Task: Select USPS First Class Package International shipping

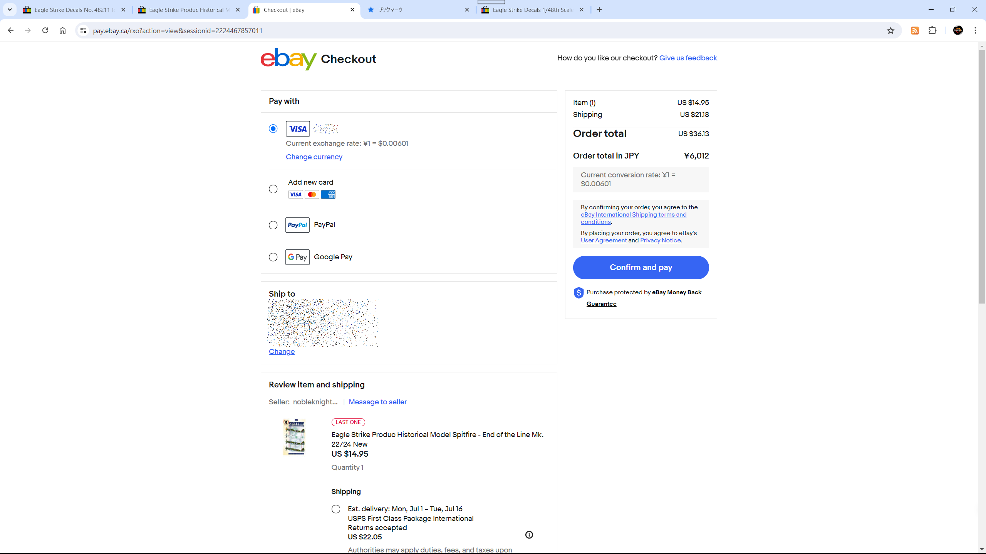Action: coord(336,509)
